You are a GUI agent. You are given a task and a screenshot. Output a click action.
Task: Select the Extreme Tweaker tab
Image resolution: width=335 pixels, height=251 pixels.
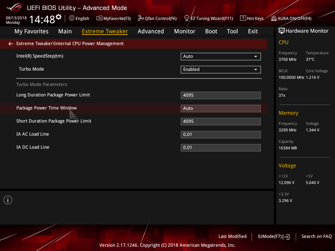tap(105, 31)
